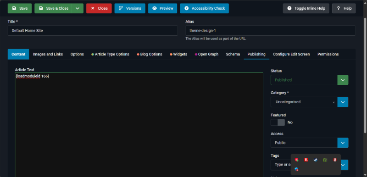Click Toggle Inline Help
The image size is (367, 177).
[306, 8]
